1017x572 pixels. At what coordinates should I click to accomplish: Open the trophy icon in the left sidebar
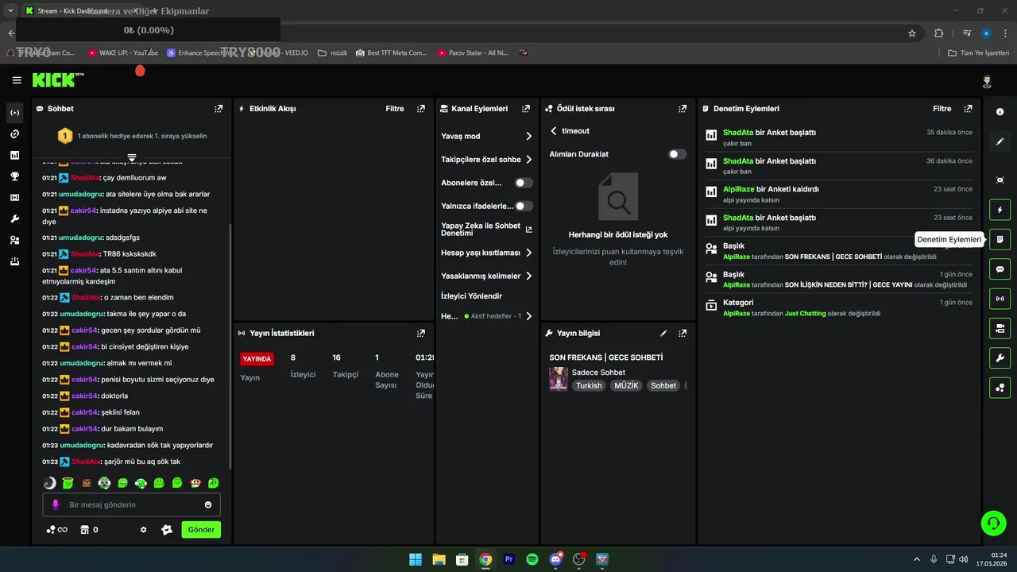(14, 176)
